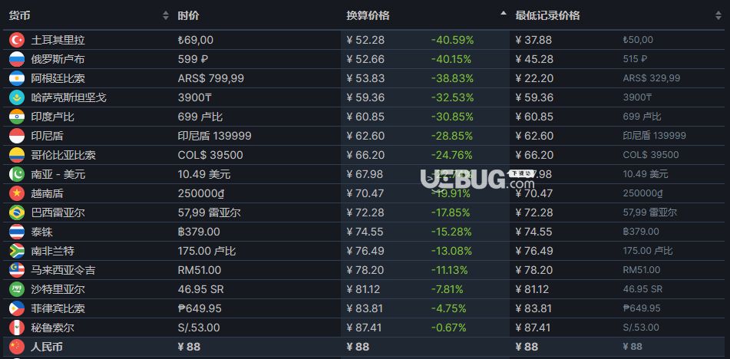Click the Argentina flag icon
Screen dimensions: 730x359
(17, 78)
